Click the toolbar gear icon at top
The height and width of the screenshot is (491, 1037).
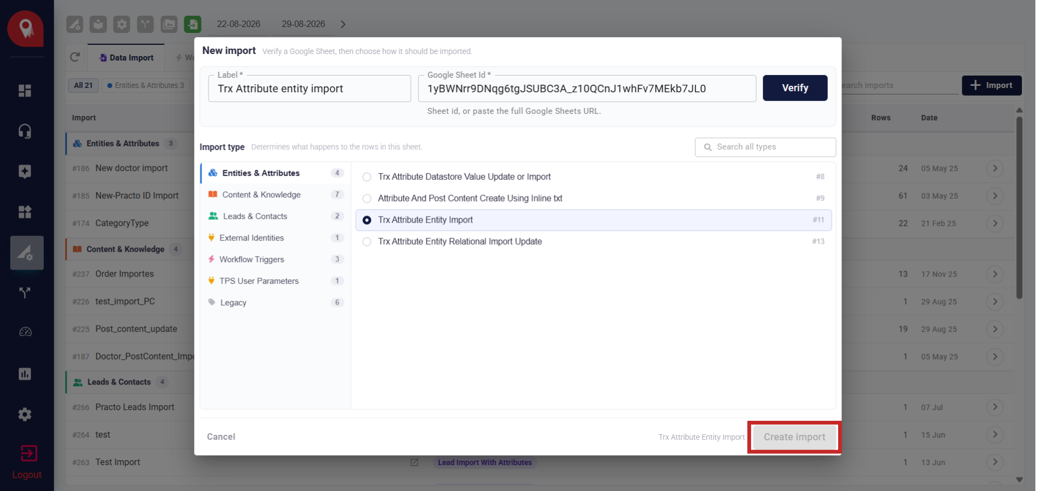(x=122, y=24)
